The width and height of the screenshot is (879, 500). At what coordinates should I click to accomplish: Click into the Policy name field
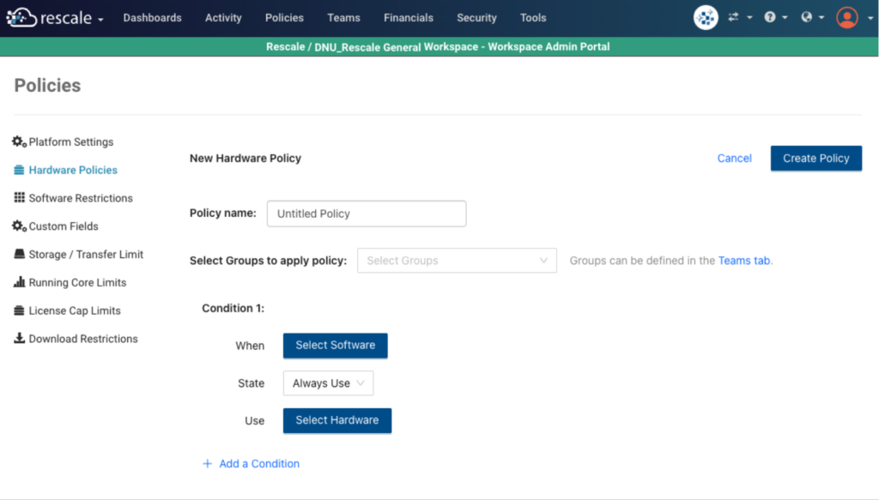367,214
